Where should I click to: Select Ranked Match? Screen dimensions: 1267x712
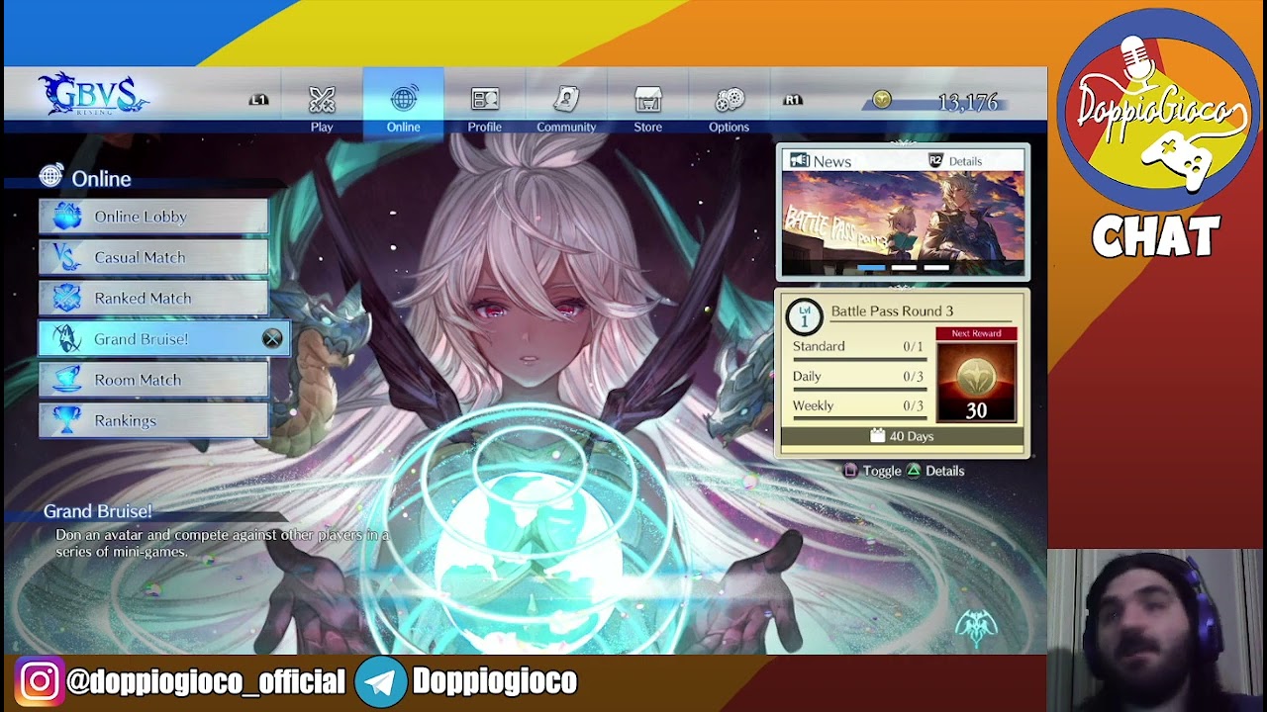pyautogui.click(x=153, y=298)
